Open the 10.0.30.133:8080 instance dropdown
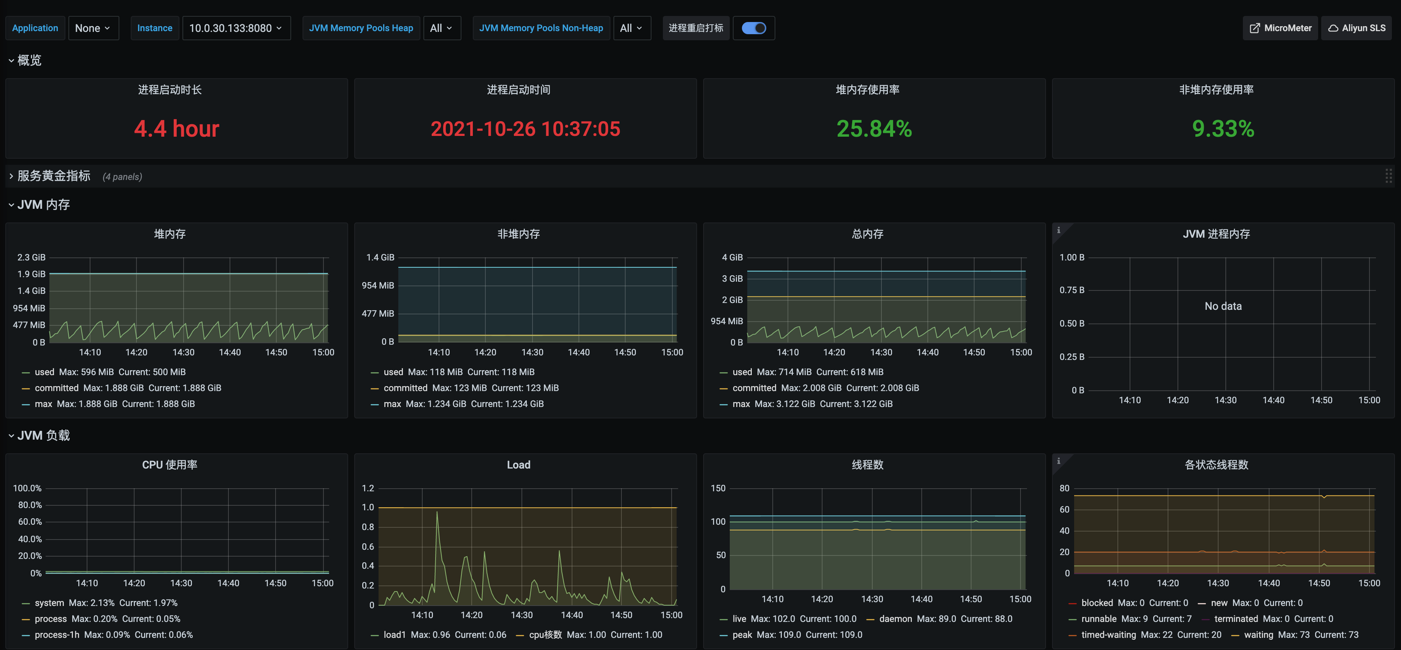 click(x=236, y=28)
